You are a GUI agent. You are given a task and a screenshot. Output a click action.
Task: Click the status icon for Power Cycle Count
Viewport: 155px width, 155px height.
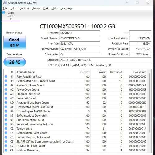click(6, 90)
